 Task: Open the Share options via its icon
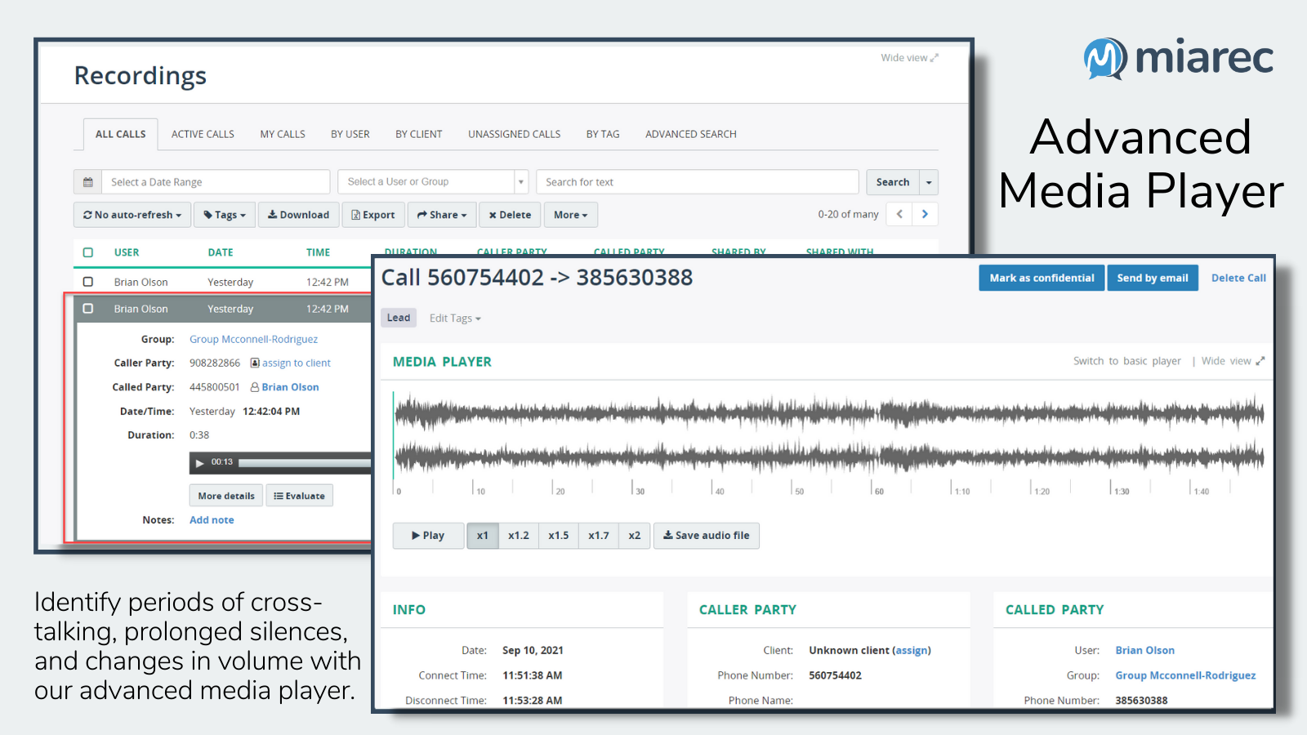422,215
